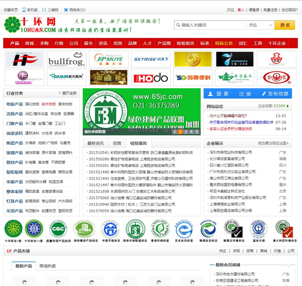Click the green 65jc.com banner image

point(141,112)
